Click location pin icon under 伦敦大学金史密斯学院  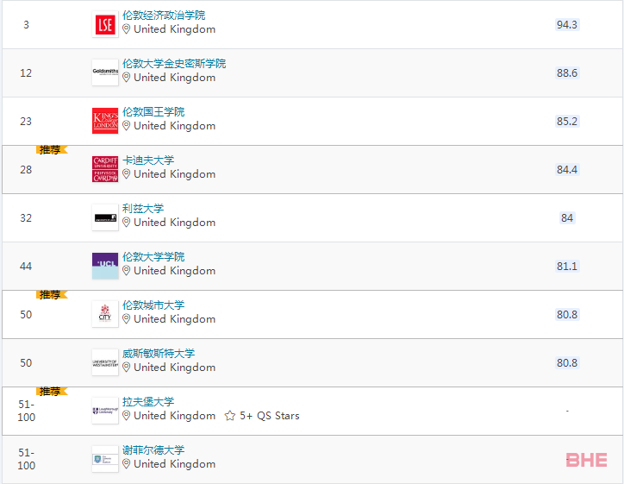click(126, 78)
